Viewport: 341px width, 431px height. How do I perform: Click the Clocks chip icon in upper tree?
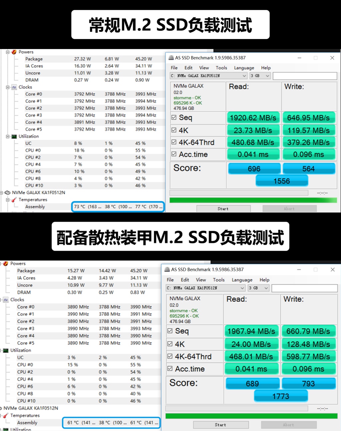coord(14,87)
